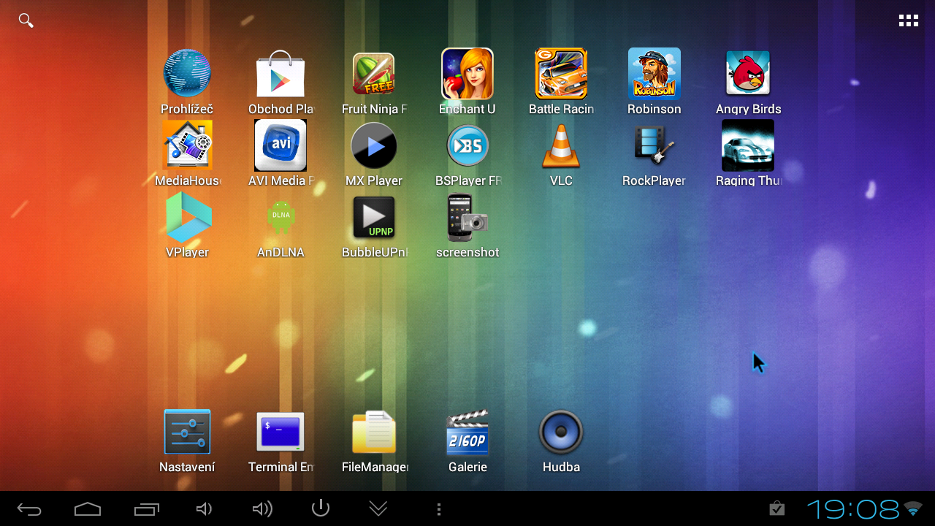Open Play Store notification in status bar
The height and width of the screenshot is (526, 935).
tap(777, 508)
